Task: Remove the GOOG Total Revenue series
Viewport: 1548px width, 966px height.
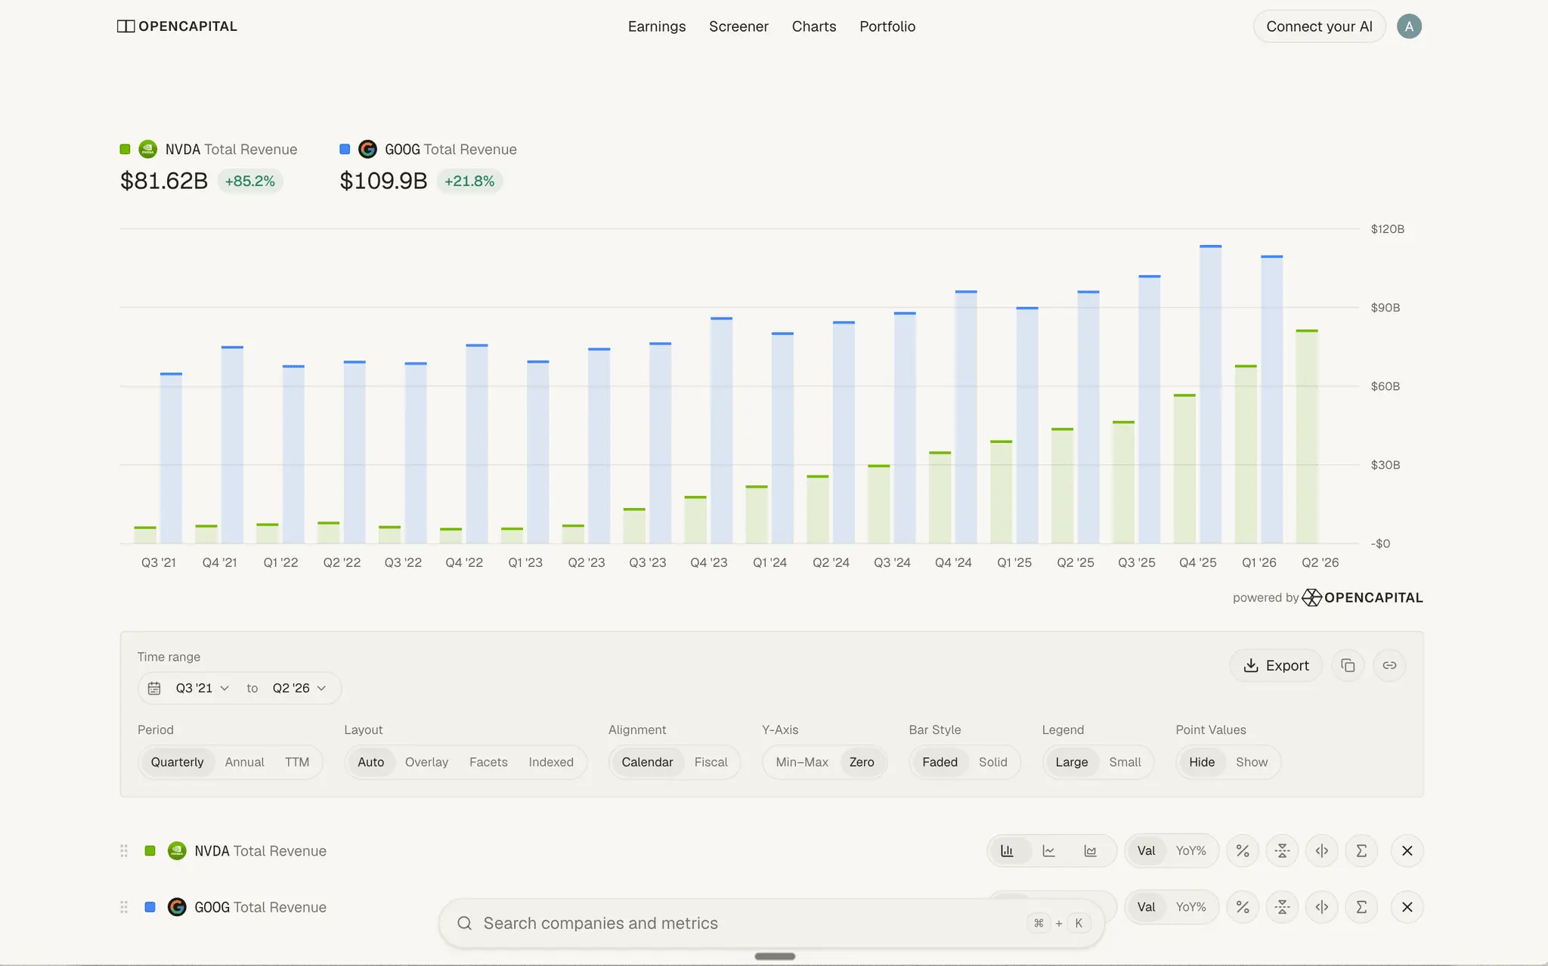Action: click(1407, 906)
